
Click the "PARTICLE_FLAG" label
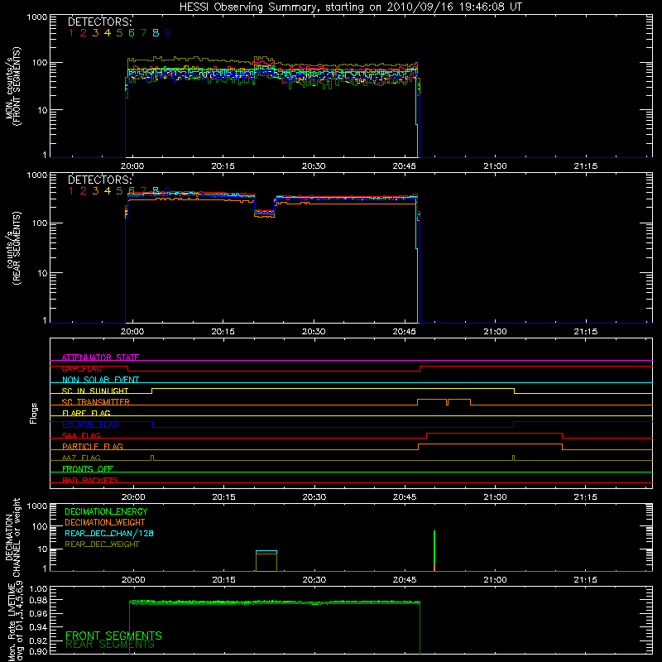pyautogui.click(x=93, y=446)
